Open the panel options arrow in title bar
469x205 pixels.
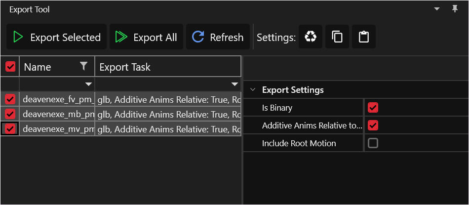tap(437, 9)
